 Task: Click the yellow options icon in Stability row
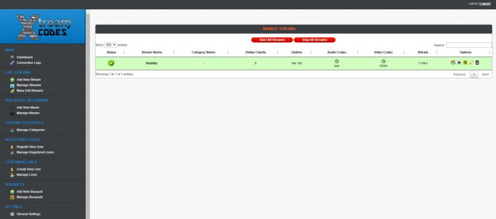[465, 63]
